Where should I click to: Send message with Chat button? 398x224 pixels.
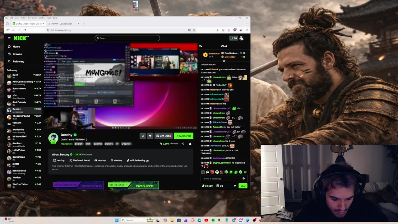tap(243, 186)
